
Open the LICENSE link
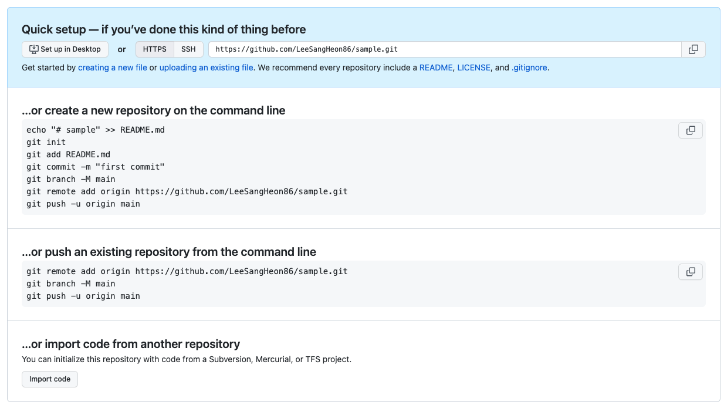473,67
